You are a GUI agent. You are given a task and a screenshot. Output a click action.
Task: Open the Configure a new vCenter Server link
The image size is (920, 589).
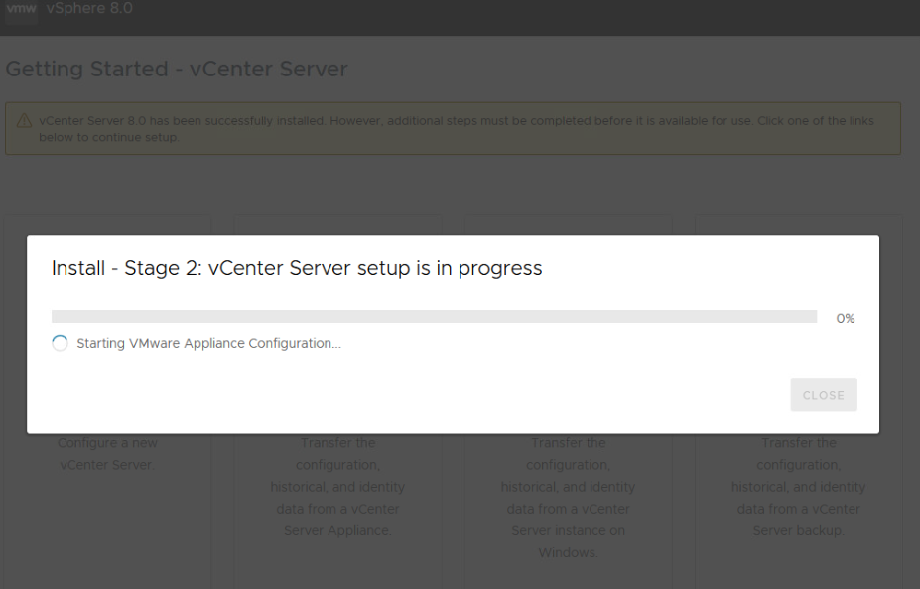click(x=106, y=453)
